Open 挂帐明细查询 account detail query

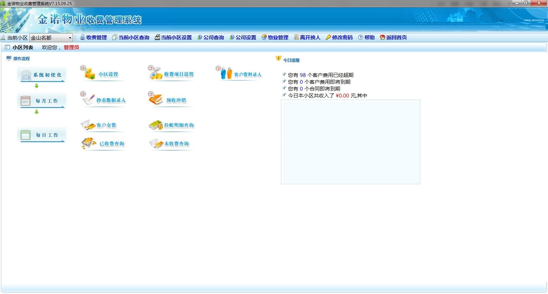point(172,125)
